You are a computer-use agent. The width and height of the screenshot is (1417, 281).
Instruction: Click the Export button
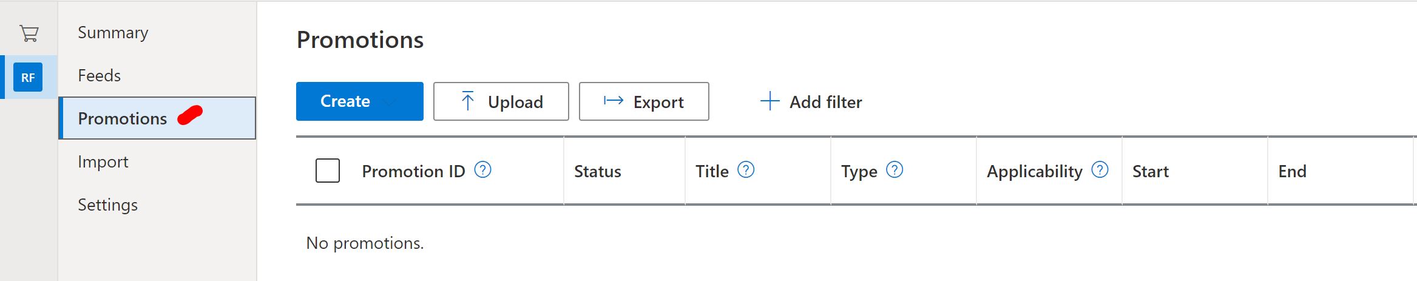[x=644, y=101]
